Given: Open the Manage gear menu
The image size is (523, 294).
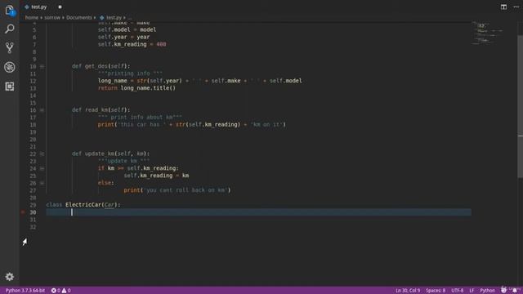Looking at the screenshot, I should [10, 277].
